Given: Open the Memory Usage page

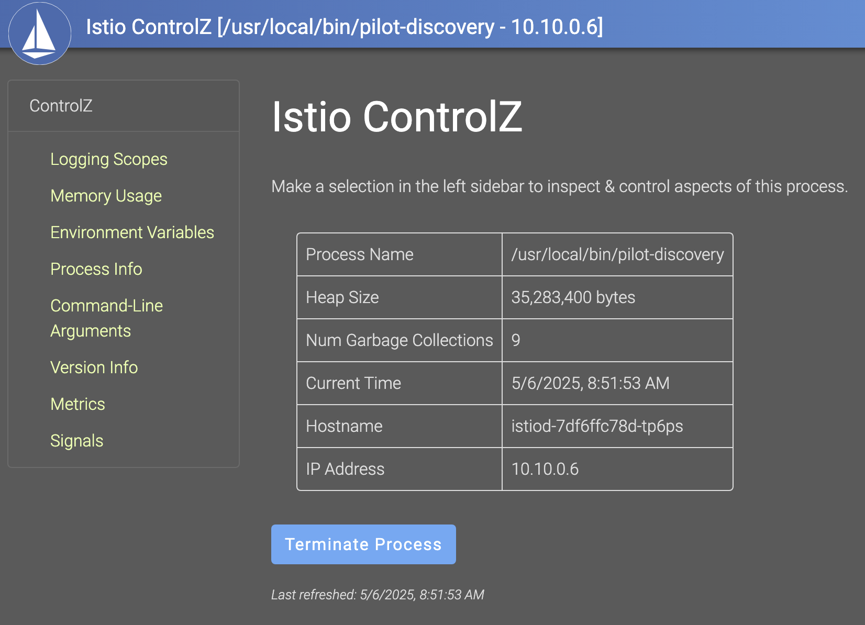Looking at the screenshot, I should click(106, 196).
